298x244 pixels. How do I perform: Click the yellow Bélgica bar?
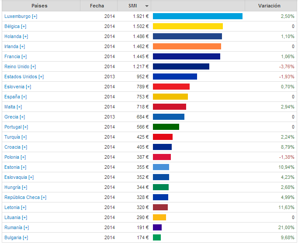187,26
